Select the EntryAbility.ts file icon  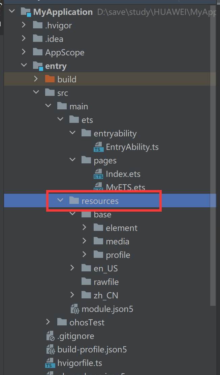click(x=99, y=147)
